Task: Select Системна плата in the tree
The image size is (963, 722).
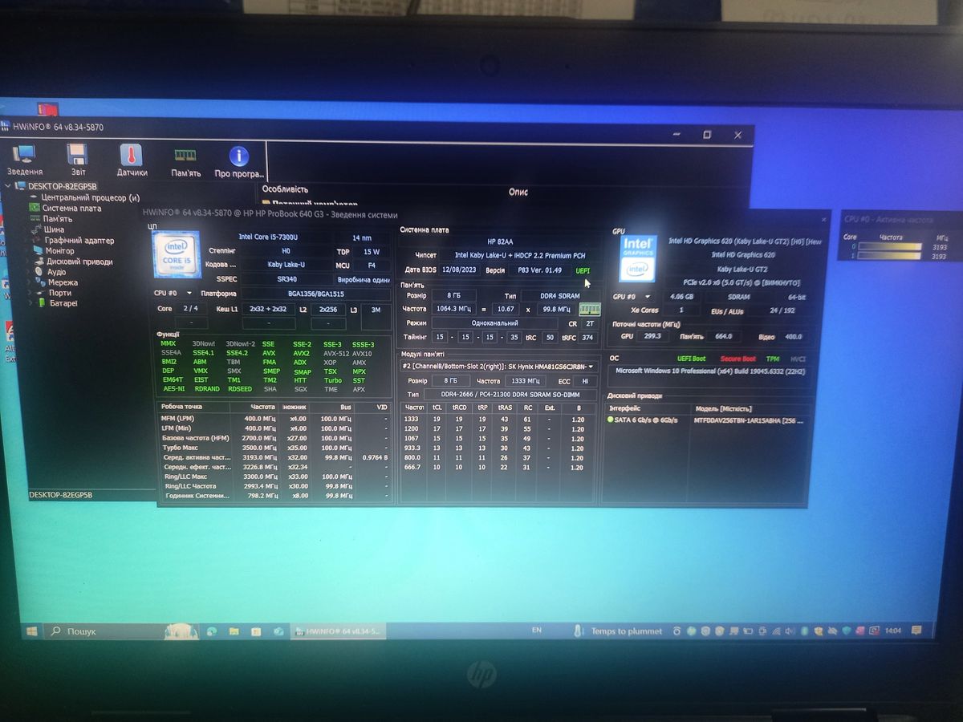Action: [x=71, y=208]
